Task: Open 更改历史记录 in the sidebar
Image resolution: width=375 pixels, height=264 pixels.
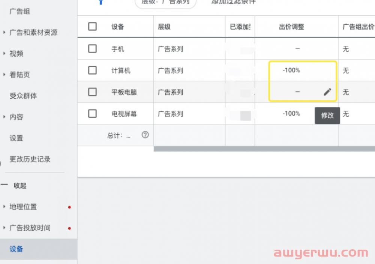Action: [x=30, y=159]
